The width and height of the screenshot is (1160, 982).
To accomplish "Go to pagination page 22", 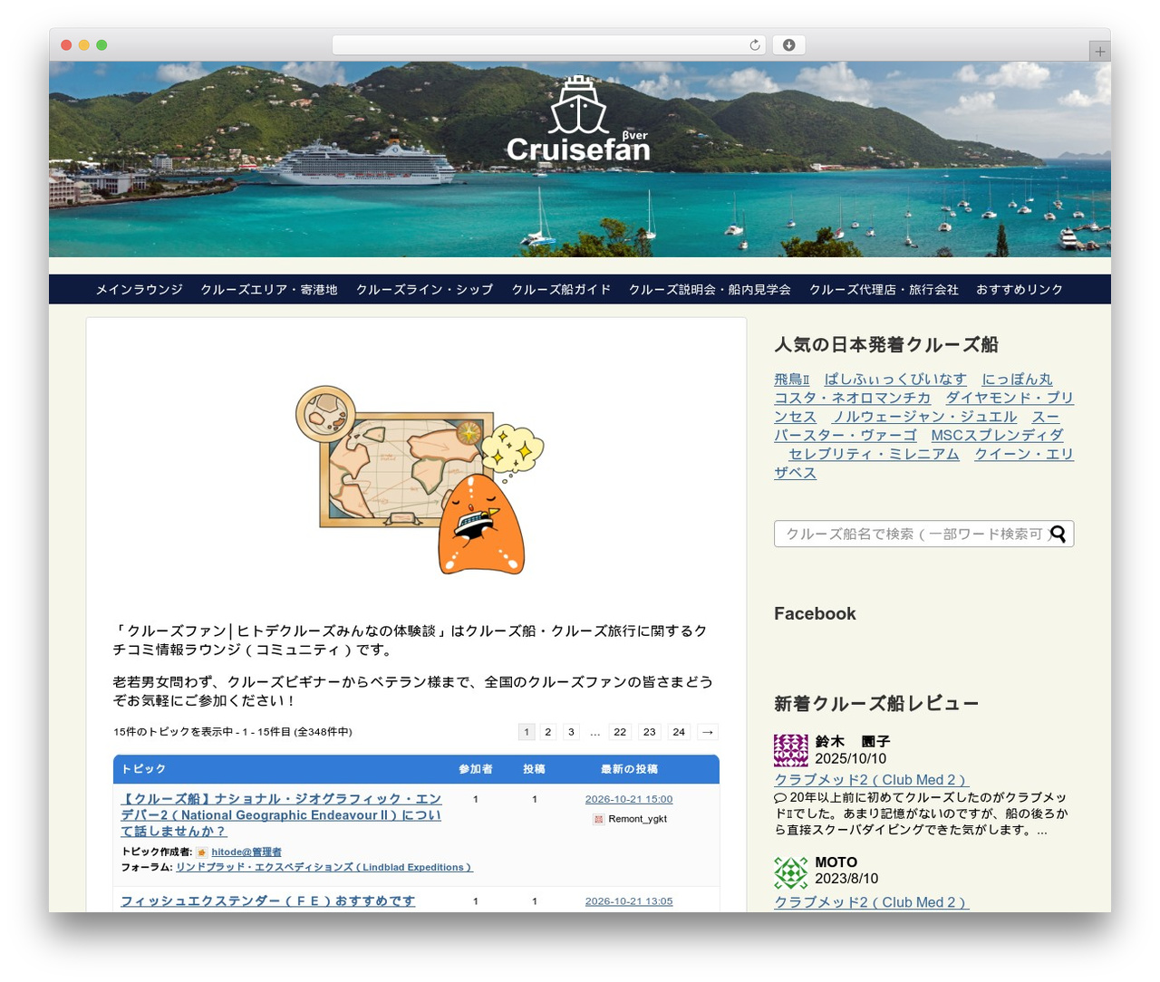I will tap(620, 732).
